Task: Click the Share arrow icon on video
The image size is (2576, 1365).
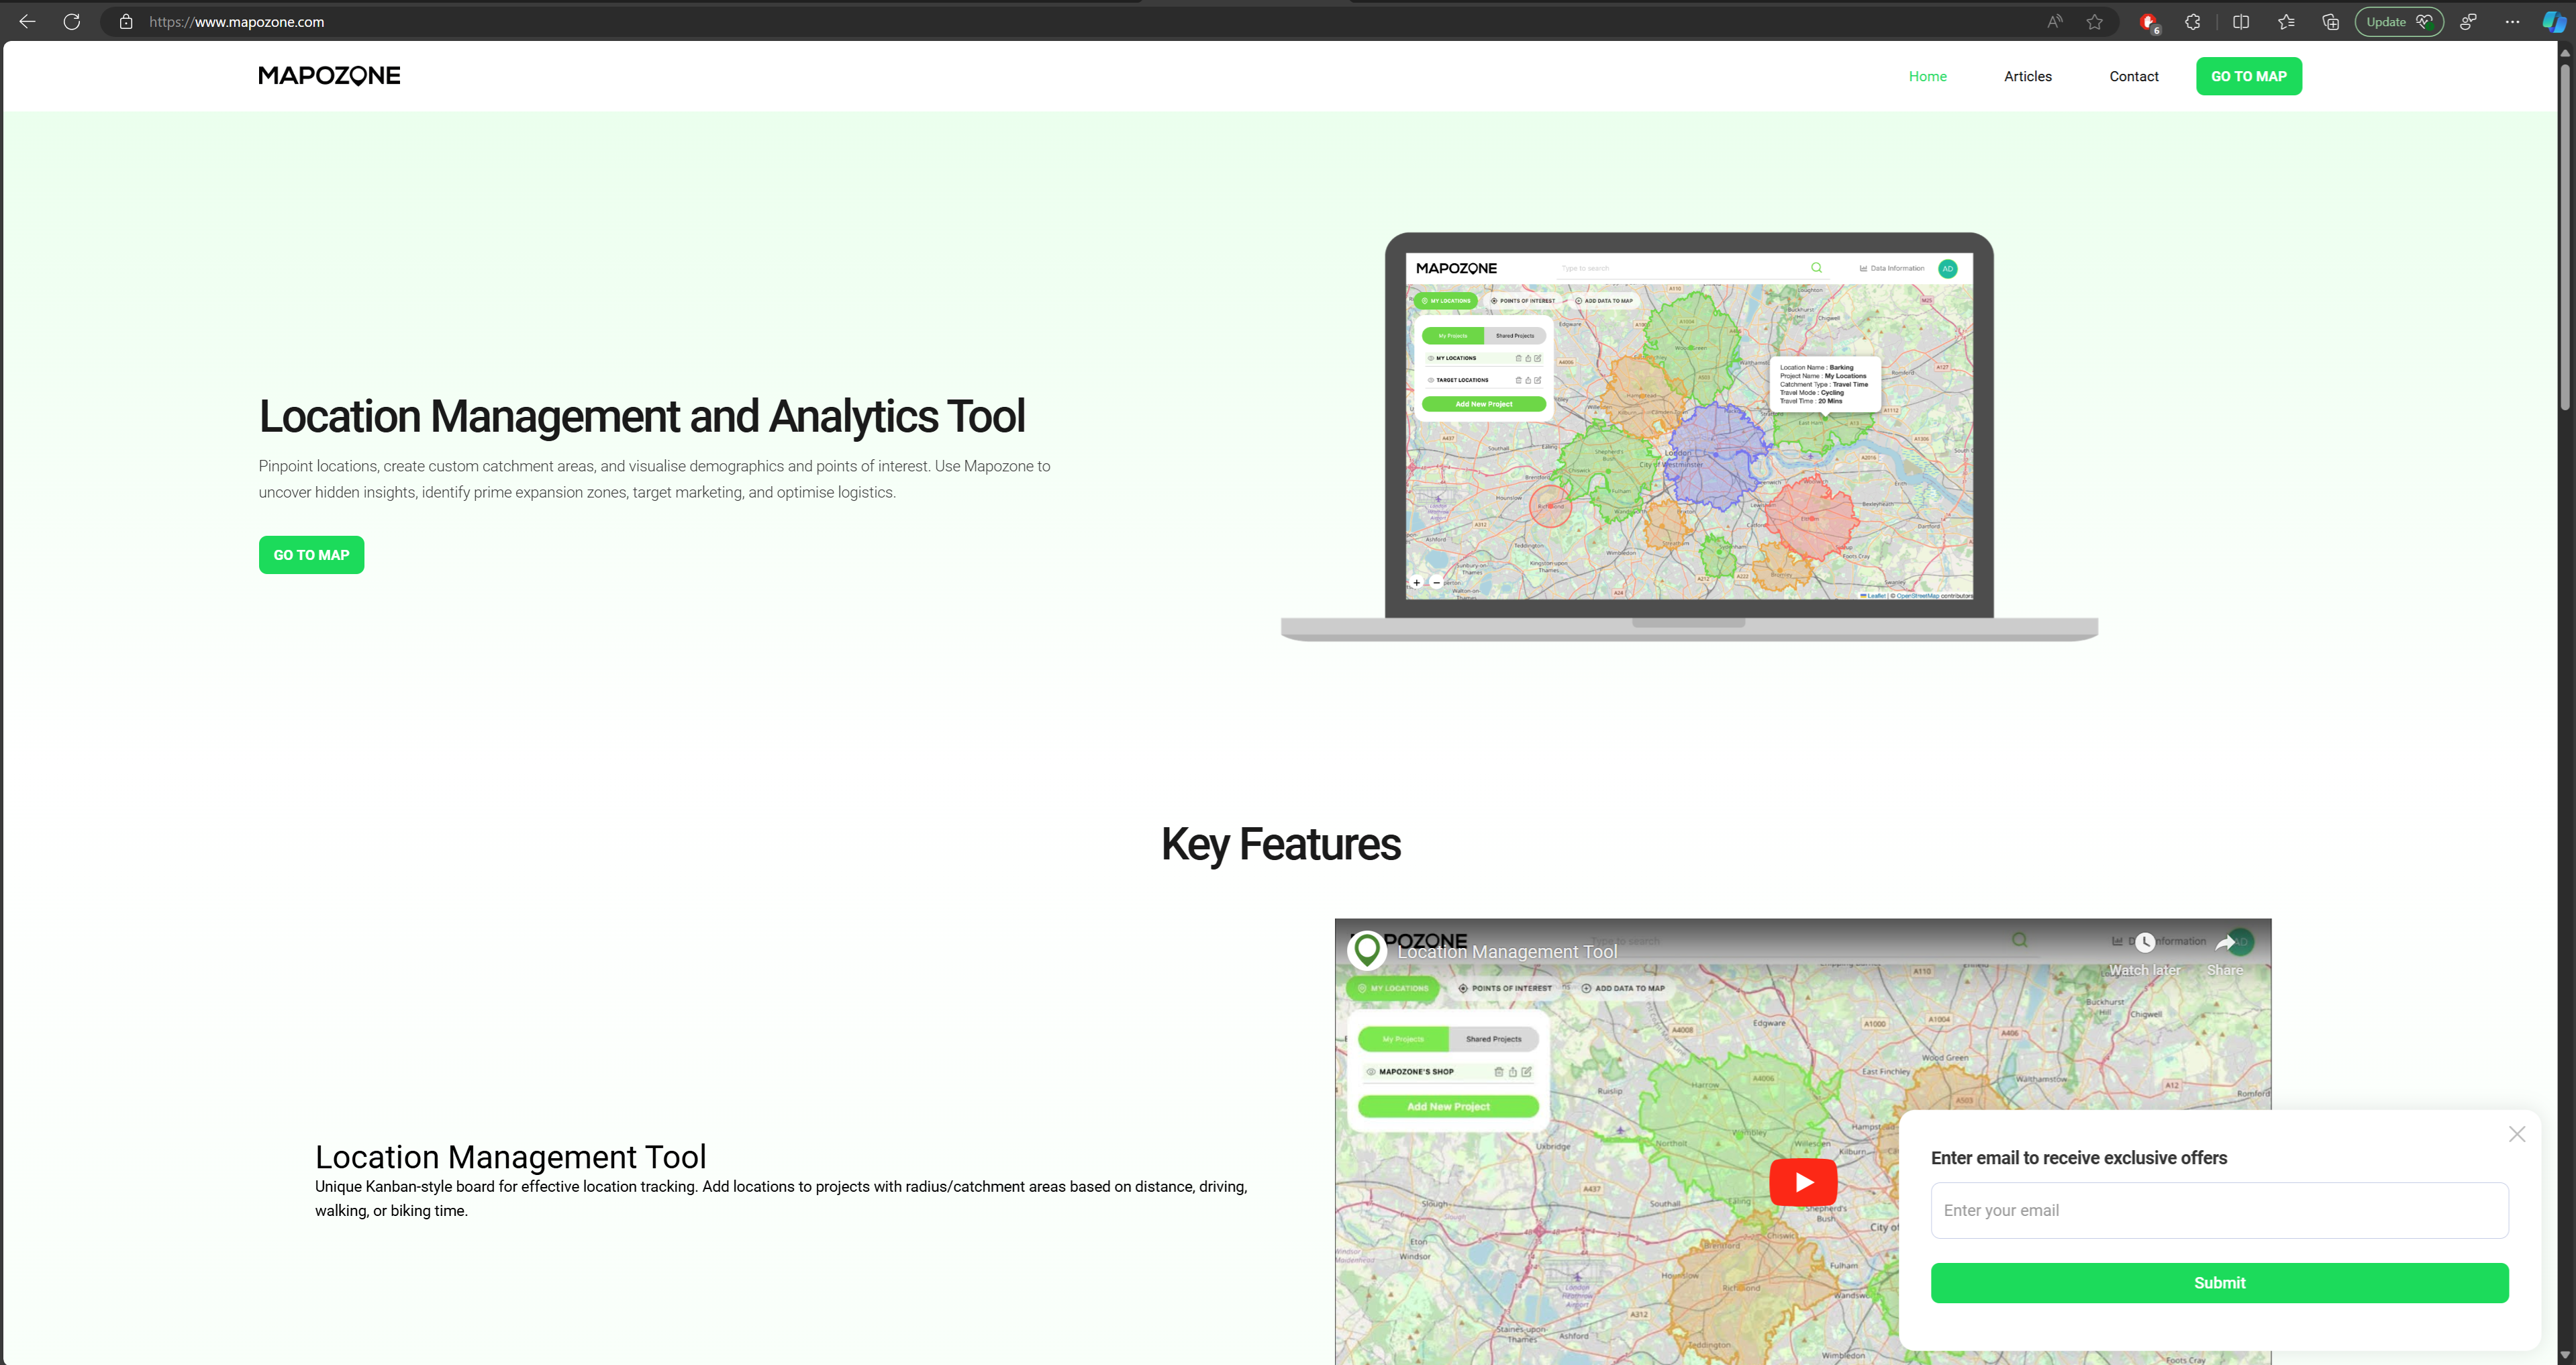Action: [2225, 942]
